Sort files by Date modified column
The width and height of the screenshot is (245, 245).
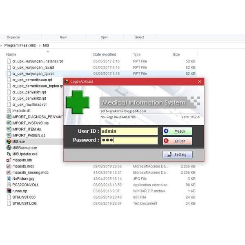[x=105, y=54]
